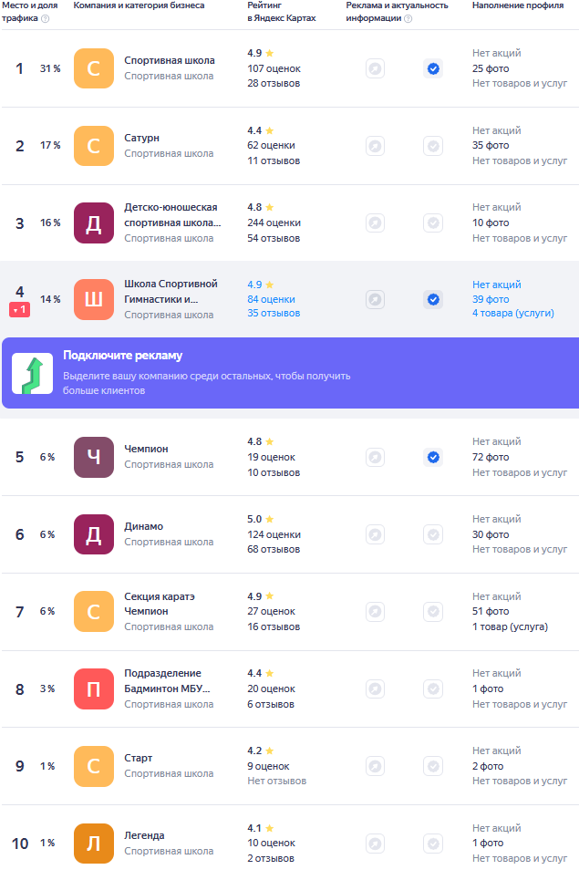Click the traffic share 14 %

(50, 299)
